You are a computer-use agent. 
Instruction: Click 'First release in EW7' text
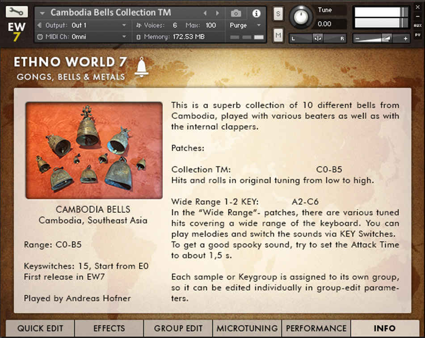point(64,277)
